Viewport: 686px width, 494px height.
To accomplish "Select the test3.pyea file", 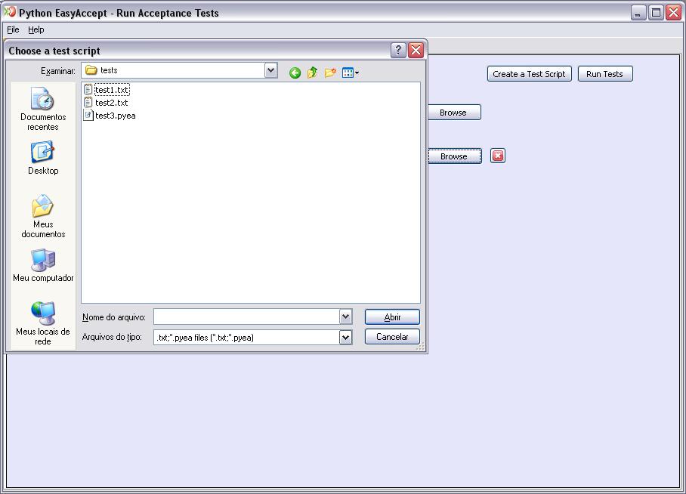I will [115, 116].
